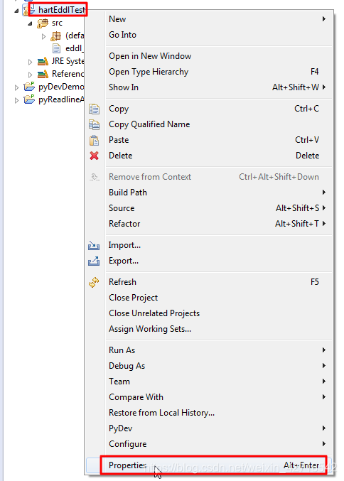Select the pyDevDemo project label

pos(61,87)
